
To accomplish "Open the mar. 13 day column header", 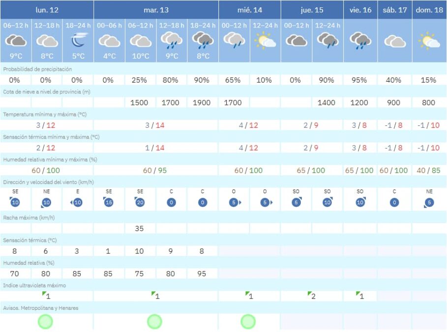I will (x=155, y=9).
